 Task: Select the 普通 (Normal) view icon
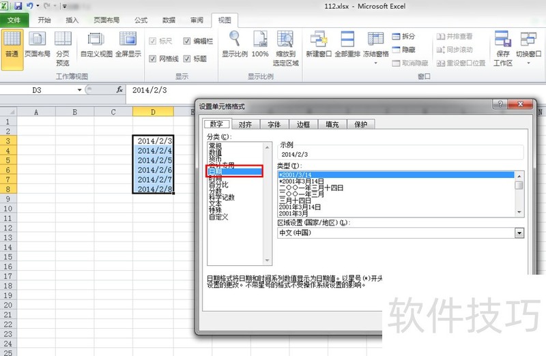(x=12, y=50)
